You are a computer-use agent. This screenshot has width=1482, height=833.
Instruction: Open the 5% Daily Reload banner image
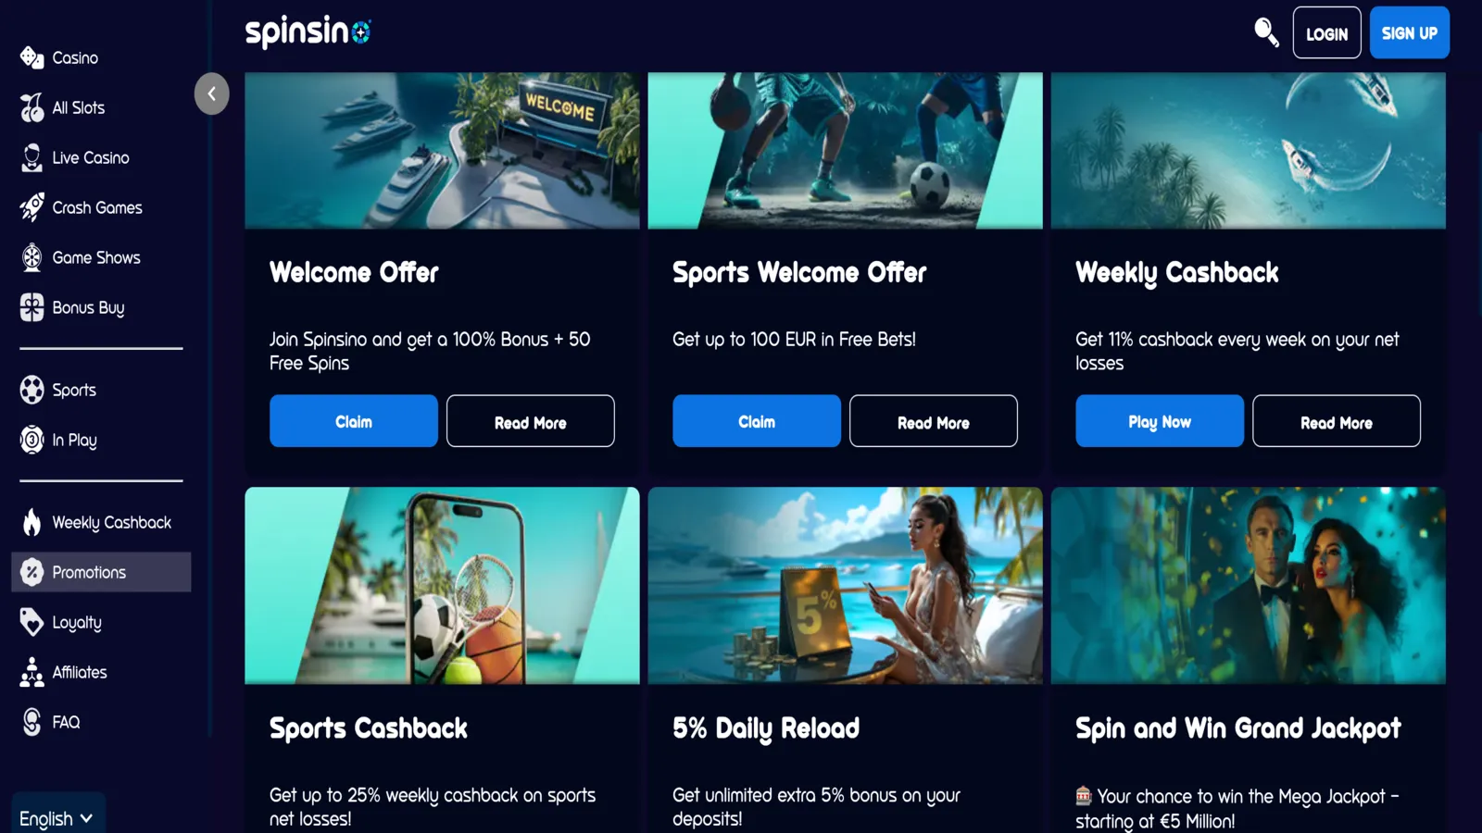pyautogui.click(x=845, y=586)
